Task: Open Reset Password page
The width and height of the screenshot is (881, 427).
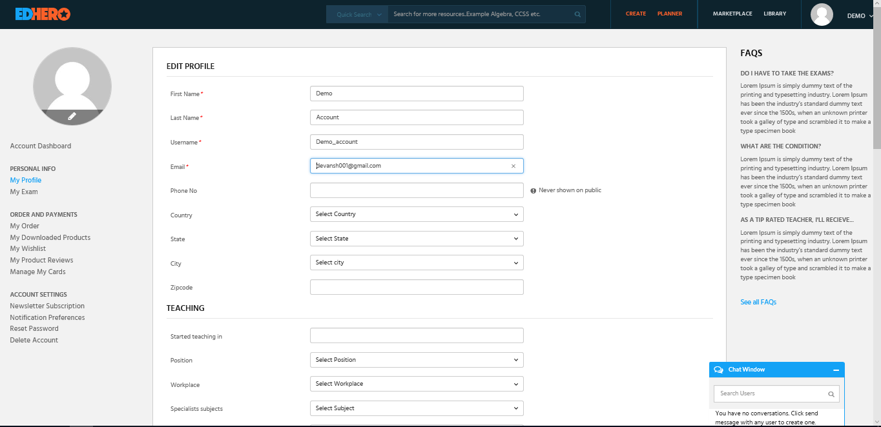Action: pos(34,329)
